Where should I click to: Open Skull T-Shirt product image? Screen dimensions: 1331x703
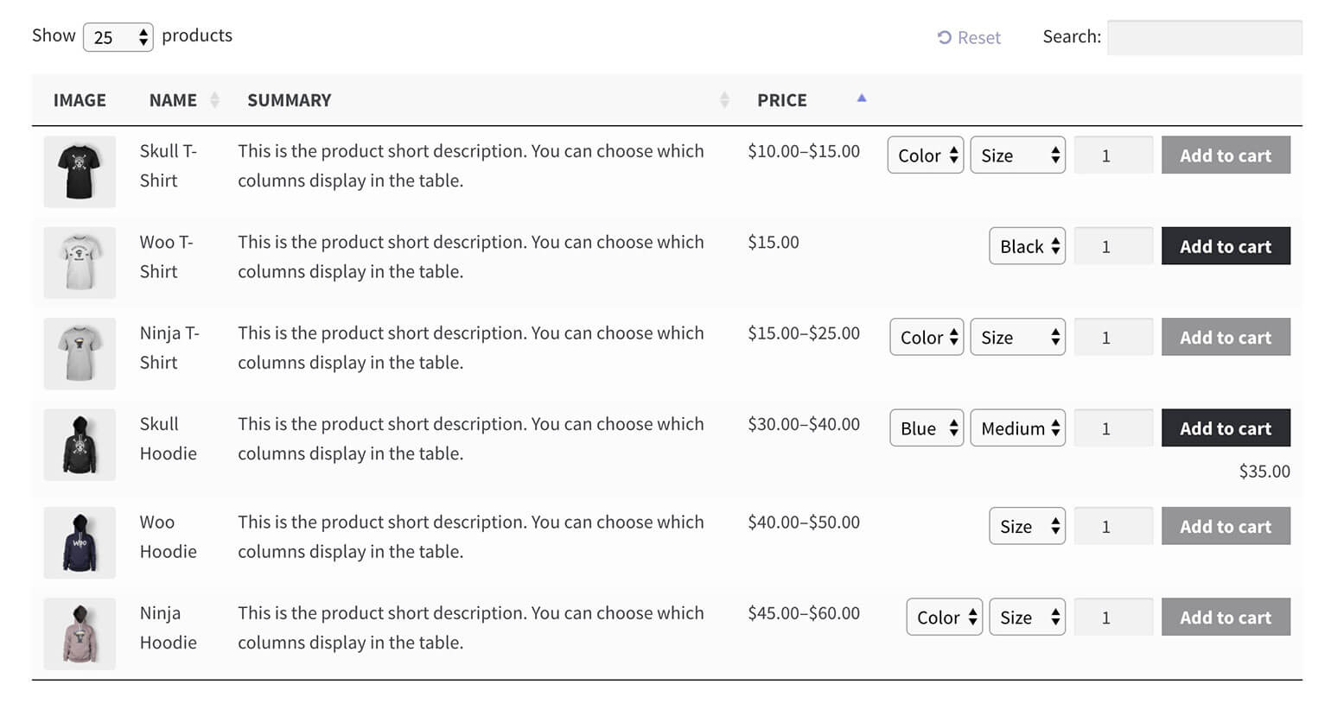(80, 171)
